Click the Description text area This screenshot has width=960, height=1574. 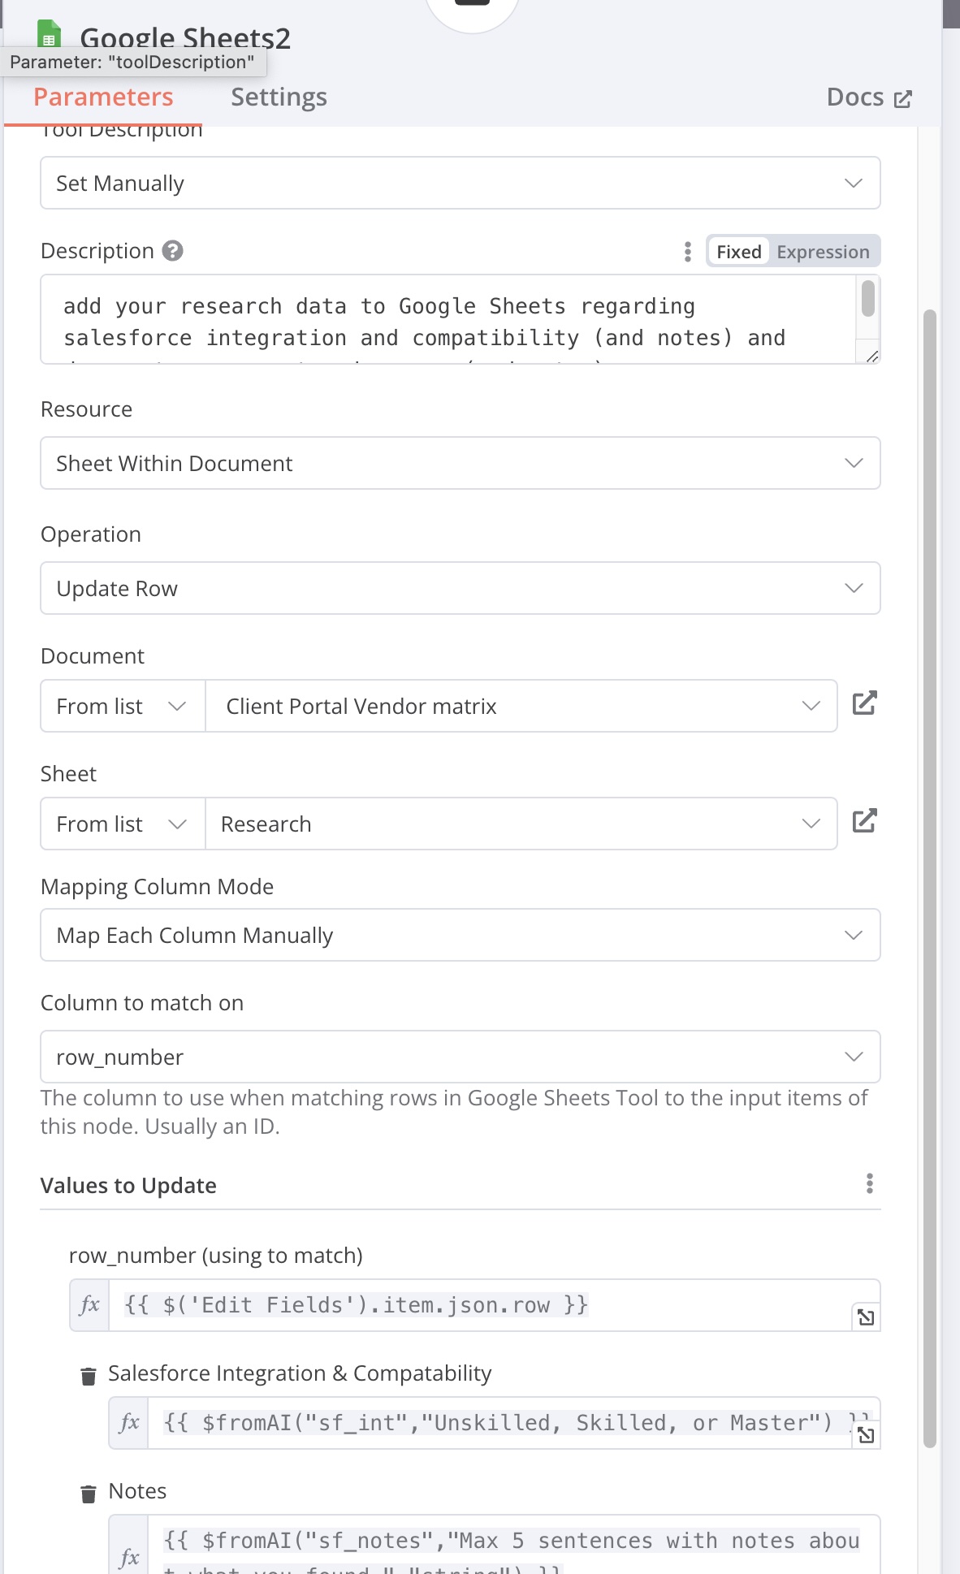point(448,319)
